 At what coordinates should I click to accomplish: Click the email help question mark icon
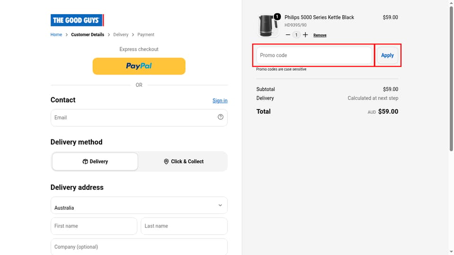point(221,117)
